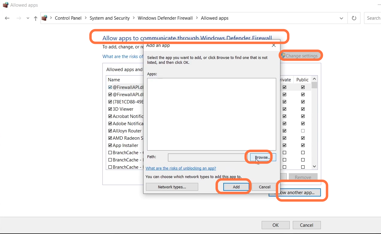Select the 'AMD Radeon S' row name
This screenshot has height=234, width=381.
(128, 138)
